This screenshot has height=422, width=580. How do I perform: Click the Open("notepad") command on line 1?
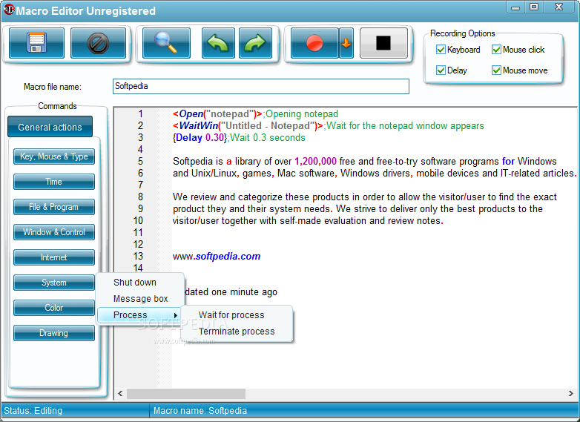tap(217, 114)
